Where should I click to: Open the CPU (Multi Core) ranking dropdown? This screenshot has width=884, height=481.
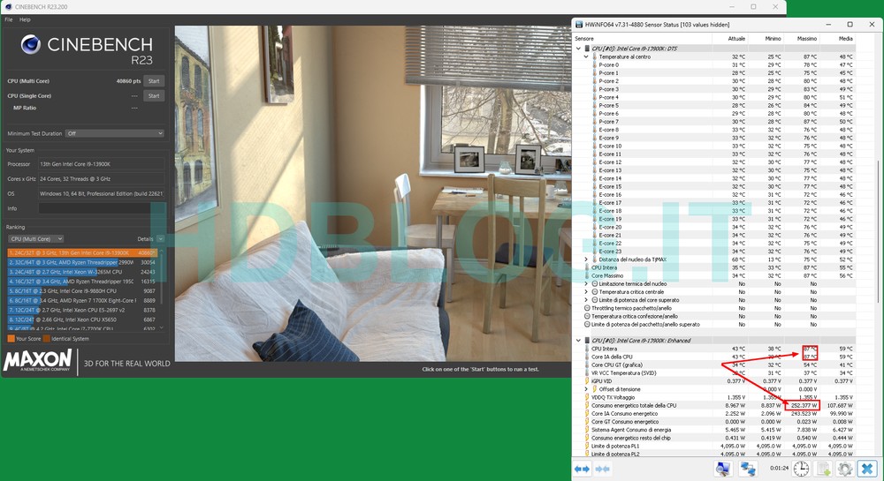point(35,238)
